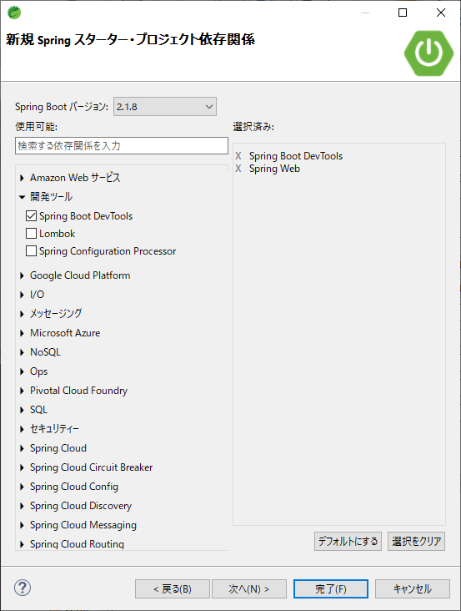
Task: Expand the Amazon Web サービス category
Action: click(x=23, y=178)
